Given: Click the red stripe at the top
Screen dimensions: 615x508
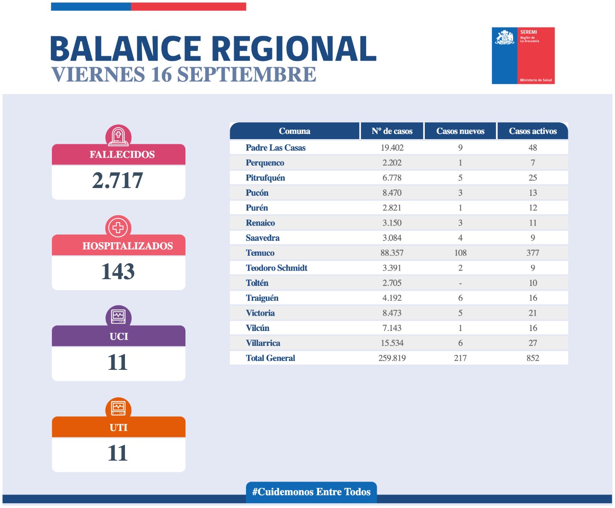Looking at the screenshot, I should click(188, 7).
